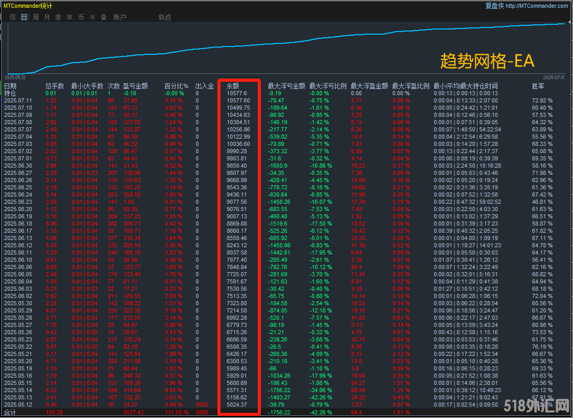The width and height of the screenshot is (573, 418).
Task: Click profit amount 358.55
Action: point(132,195)
